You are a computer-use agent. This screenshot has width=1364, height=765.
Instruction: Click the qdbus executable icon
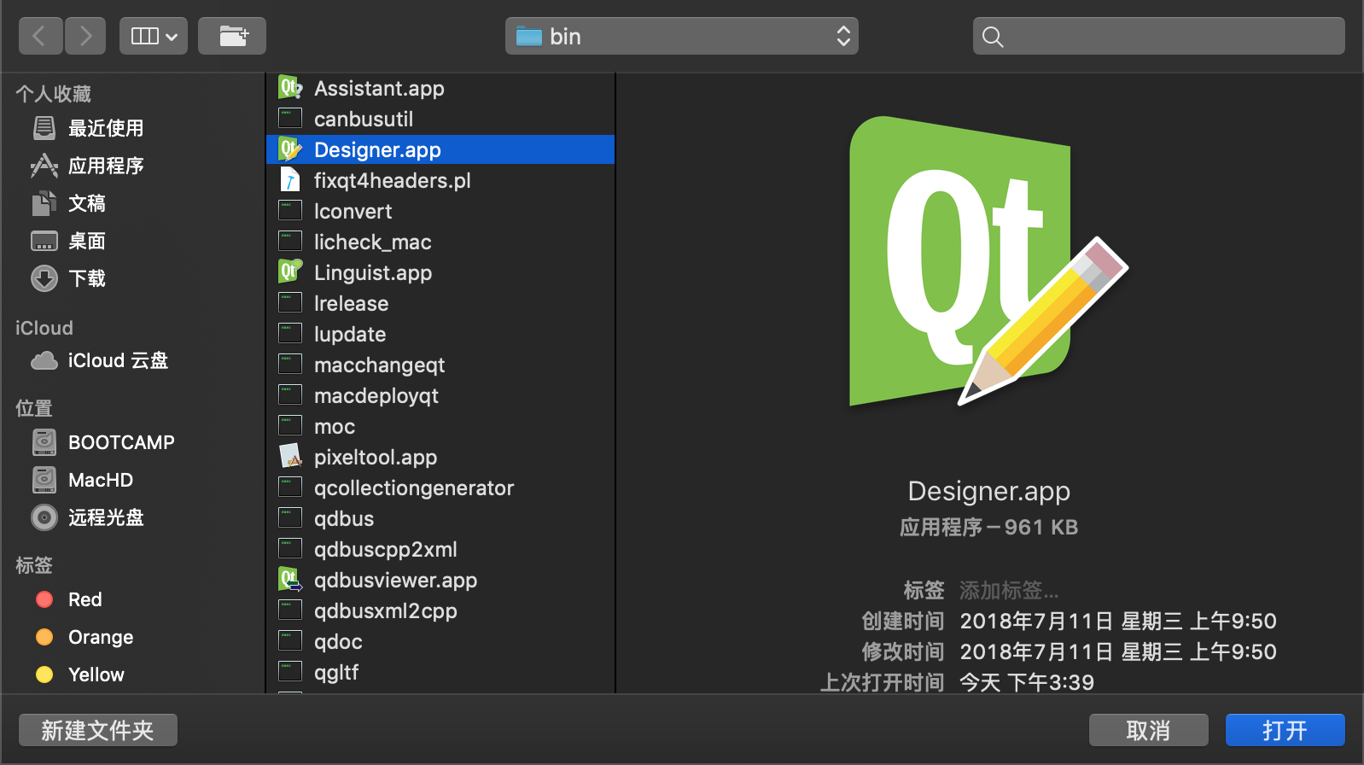pos(290,518)
